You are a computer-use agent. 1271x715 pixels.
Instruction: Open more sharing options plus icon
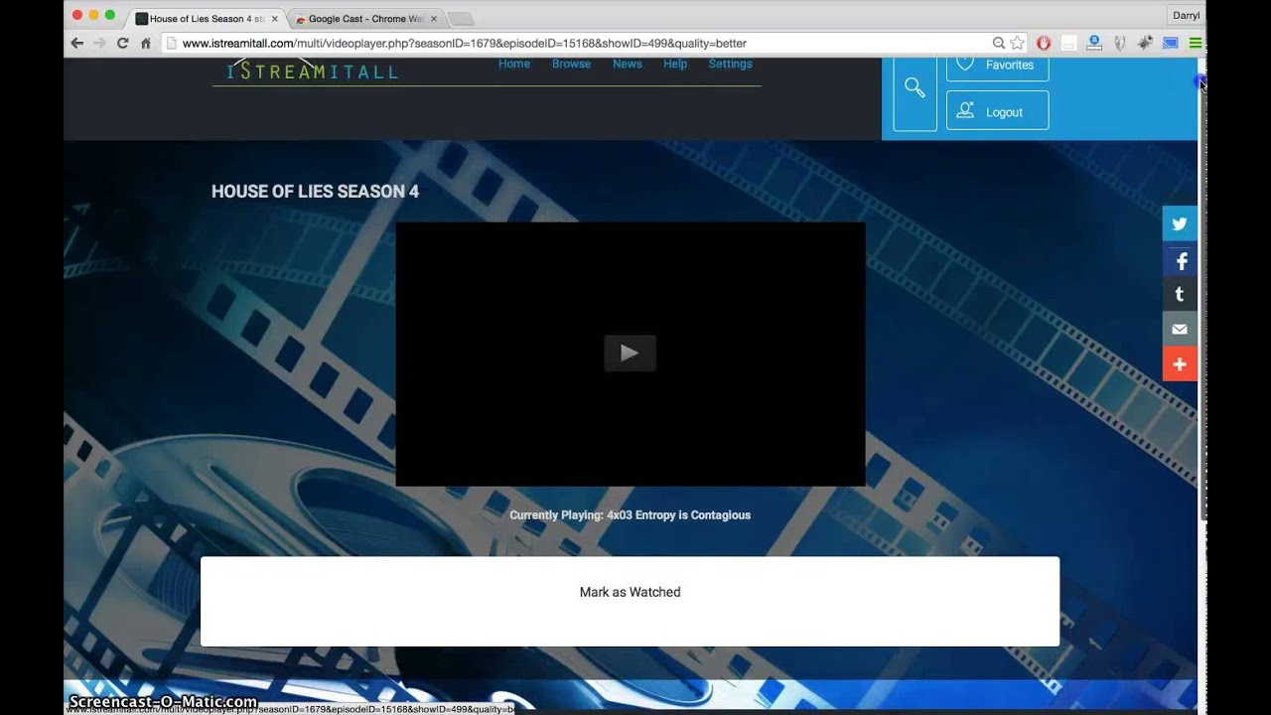(x=1180, y=364)
